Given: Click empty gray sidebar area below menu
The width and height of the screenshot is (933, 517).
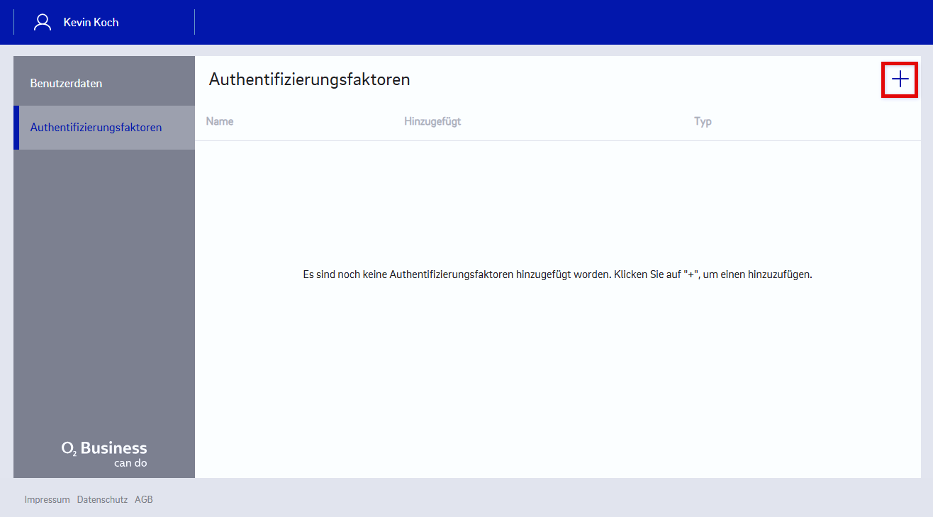Looking at the screenshot, I should coord(104,284).
